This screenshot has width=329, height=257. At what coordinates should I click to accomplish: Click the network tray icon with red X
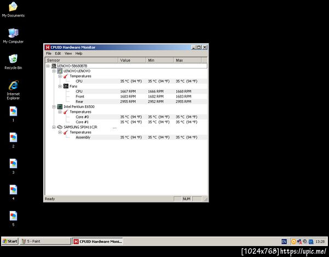tap(299, 242)
